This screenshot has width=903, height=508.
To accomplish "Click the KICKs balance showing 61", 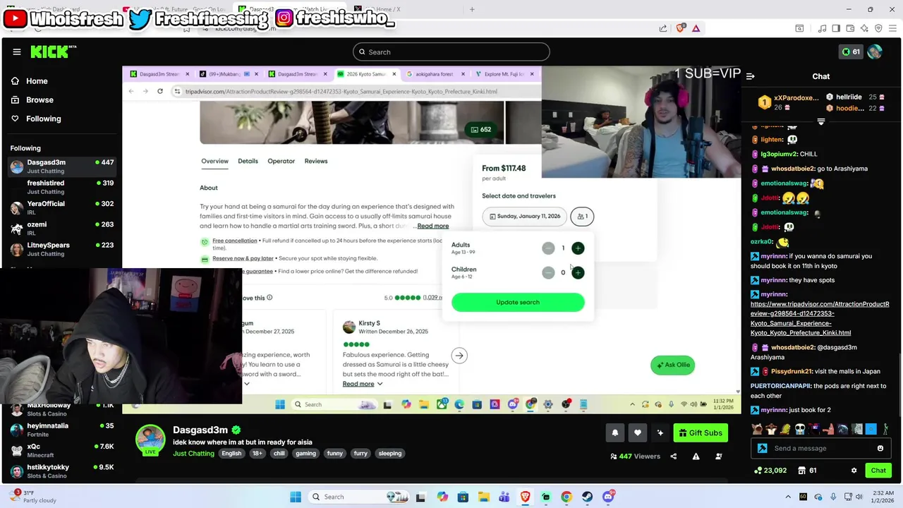I will [x=851, y=52].
